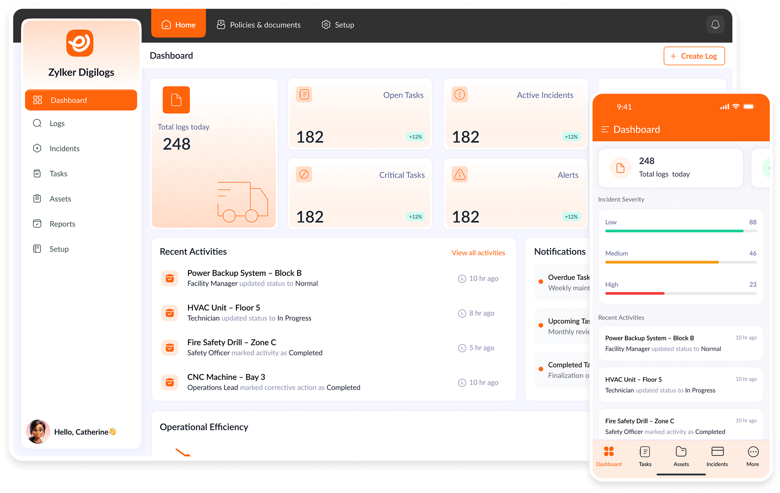
Task: Open Reports from the sidebar
Action: point(62,223)
